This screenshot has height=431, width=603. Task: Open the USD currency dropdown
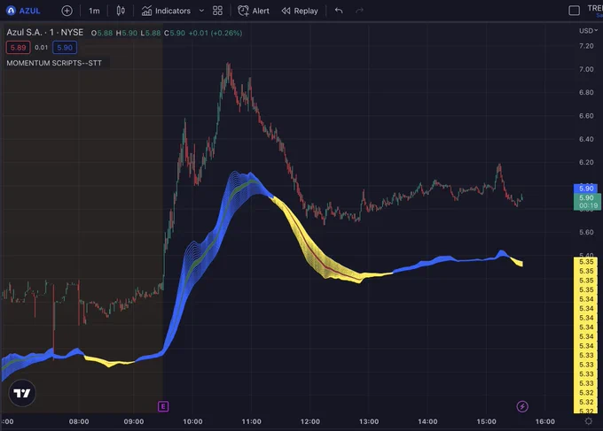[589, 31]
